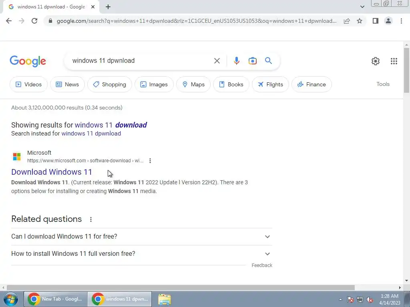
Task: Click the Microsoft result URL breadcrumb
Action: pos(85,161)
